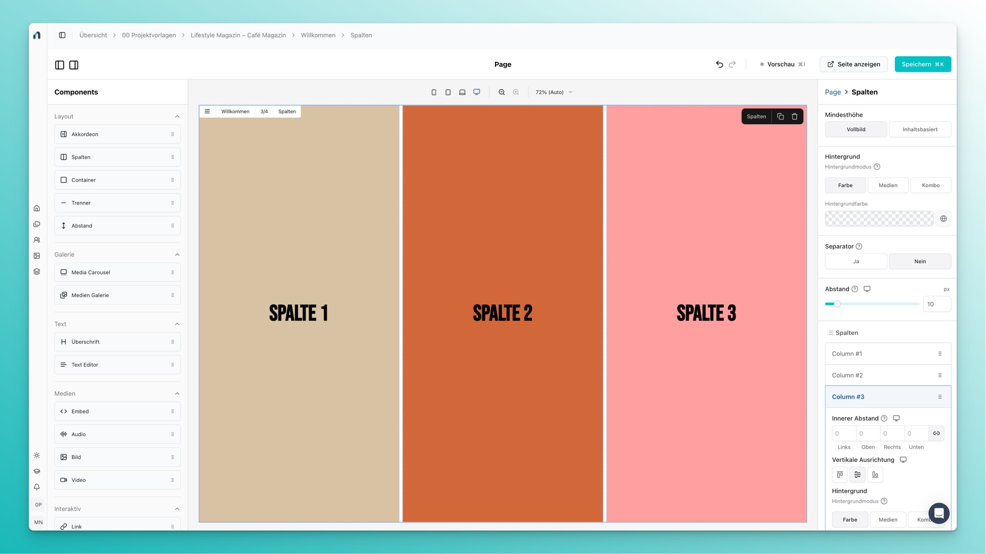Viewport: 986px width, 554px height.
Task: Go to 00 Projektvorlagen in the breadcrumb
Action: coord(149,35)
